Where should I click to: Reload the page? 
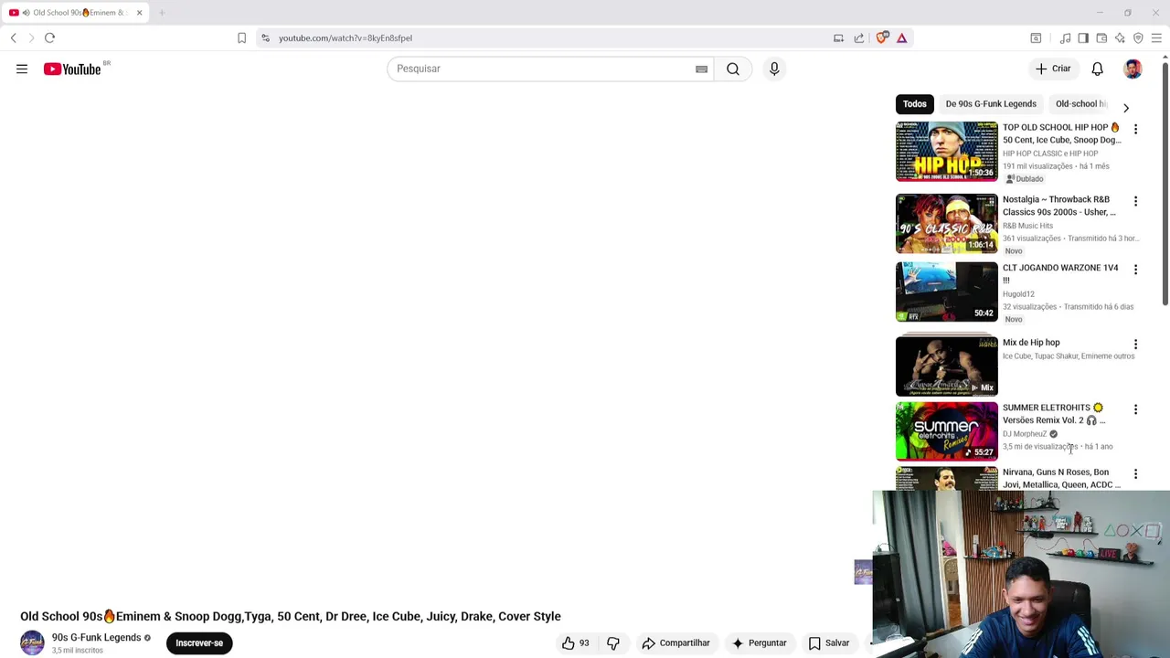[x=50, y=37]
